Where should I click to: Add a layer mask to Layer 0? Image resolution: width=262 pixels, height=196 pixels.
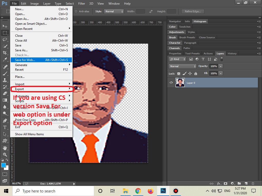click(x=225, y=183)
